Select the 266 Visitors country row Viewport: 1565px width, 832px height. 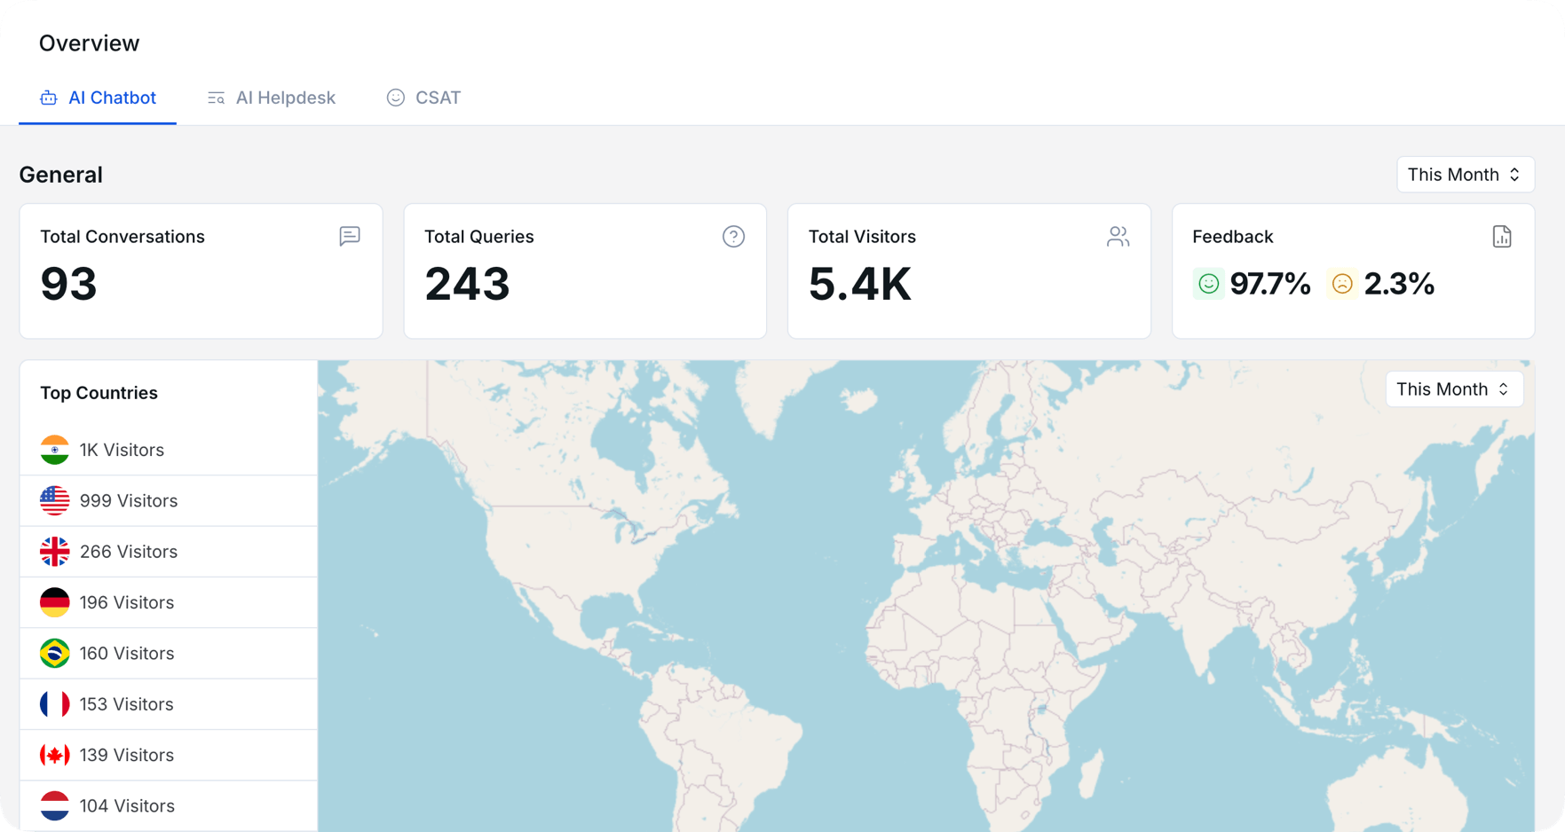[169, 552]
